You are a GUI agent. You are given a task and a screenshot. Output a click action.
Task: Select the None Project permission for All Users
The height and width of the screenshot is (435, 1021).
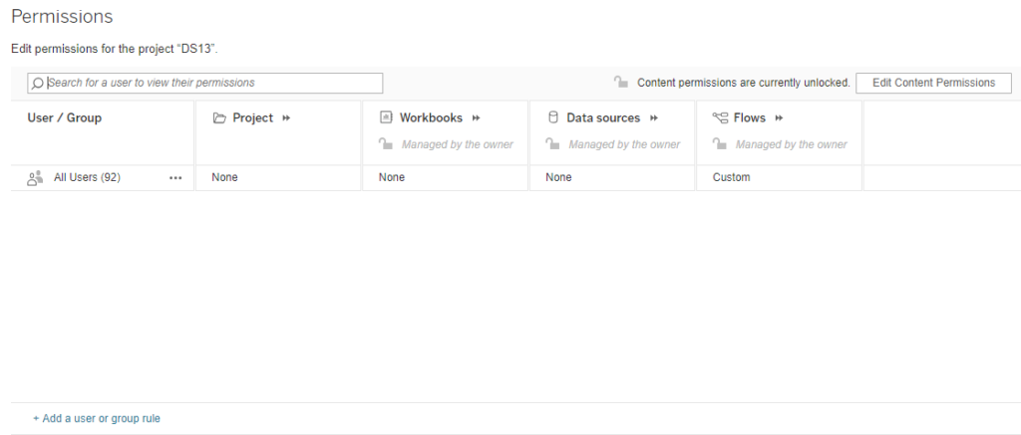coord(224,178)
